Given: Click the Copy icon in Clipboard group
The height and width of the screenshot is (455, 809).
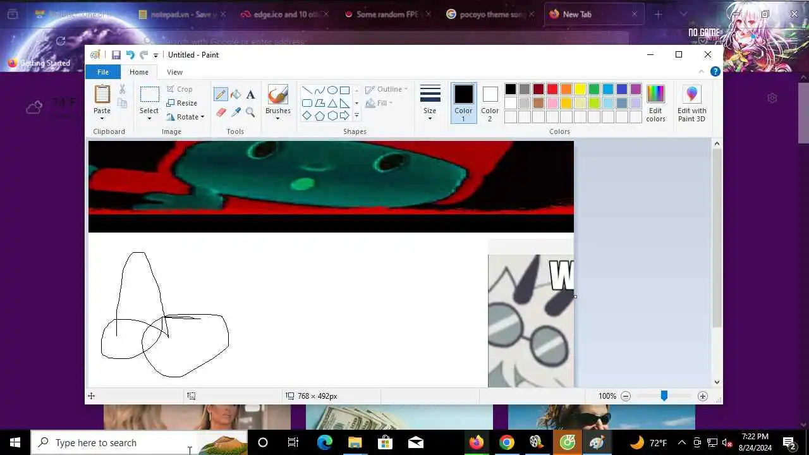Looking at the screenshot, I should point(123,103).
